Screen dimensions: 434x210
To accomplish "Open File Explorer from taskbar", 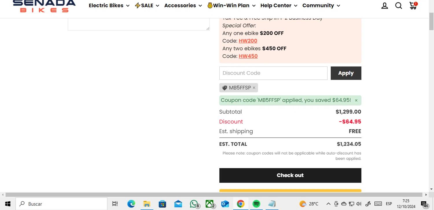I will coord(147,204).
